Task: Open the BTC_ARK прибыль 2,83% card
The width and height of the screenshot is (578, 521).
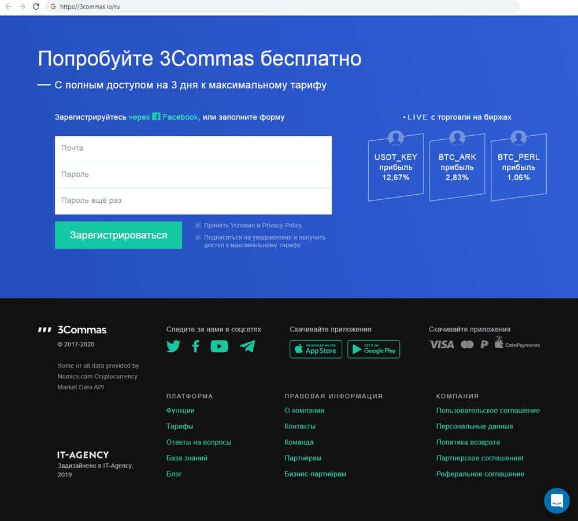Action: (457, 168)
